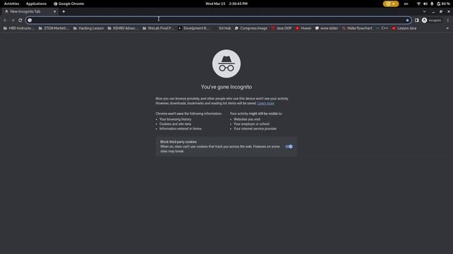Click the text 'Your internet service provider'
This screenshot has width=453, height=254.
pyautogui.click(x=255, y=128)
